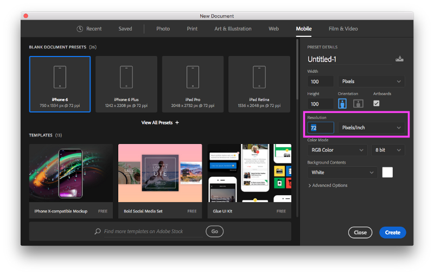
Task: Click the save preset icon beside Untitled-1
Action: click(x=399, y=59)
